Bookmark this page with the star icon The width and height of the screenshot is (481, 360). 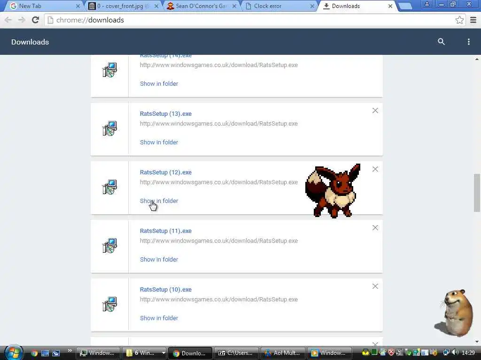pyautogui.click(x=459, y=20)
